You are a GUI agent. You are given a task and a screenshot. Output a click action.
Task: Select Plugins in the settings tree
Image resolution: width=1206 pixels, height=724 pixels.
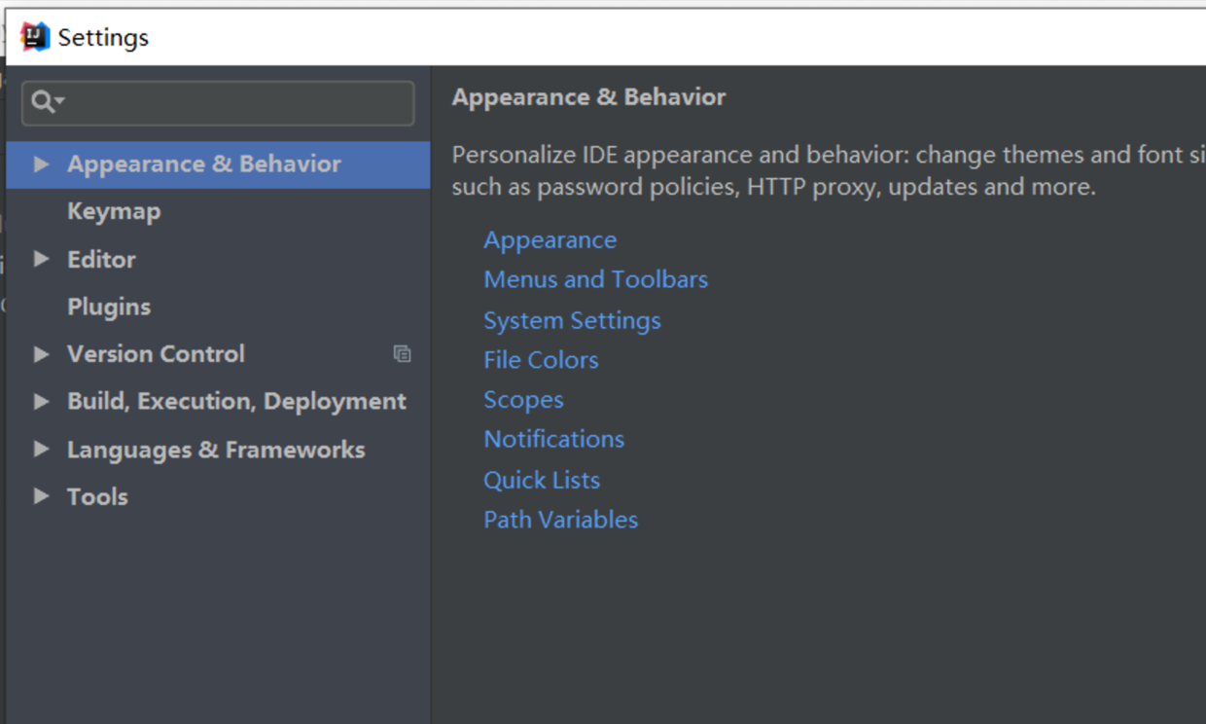point(109,307)
